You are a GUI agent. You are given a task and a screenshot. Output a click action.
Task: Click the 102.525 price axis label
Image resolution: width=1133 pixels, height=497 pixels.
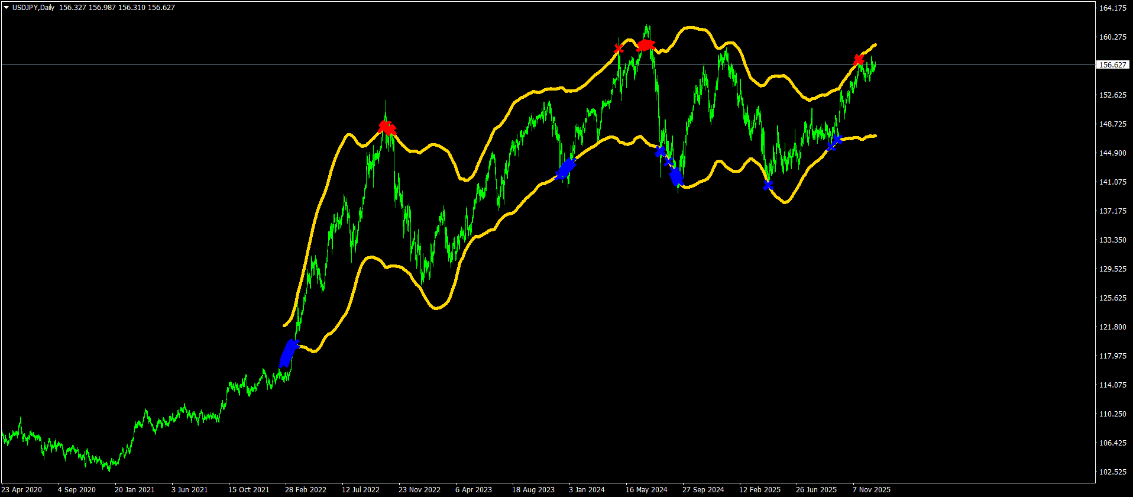1112,472
